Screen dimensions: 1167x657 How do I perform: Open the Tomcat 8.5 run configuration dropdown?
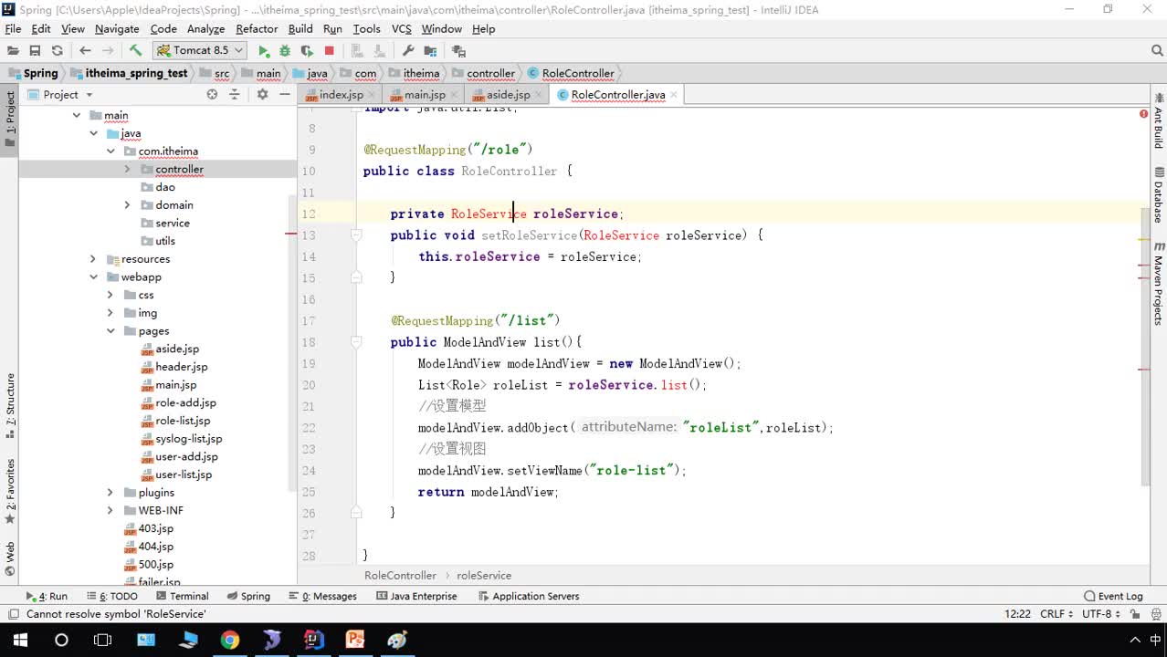coord(200,50)
